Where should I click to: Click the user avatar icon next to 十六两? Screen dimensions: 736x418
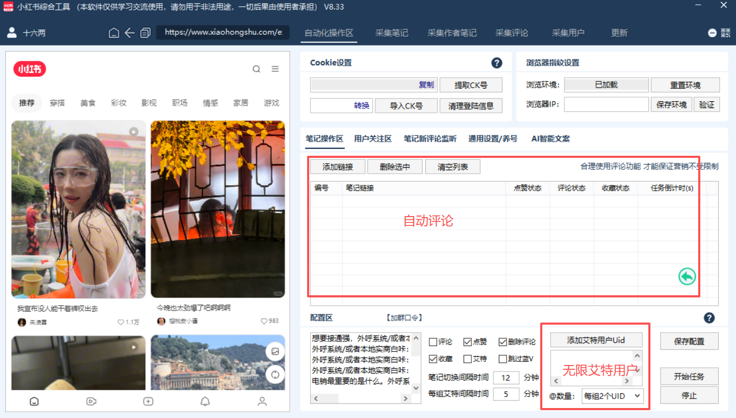point(12,33)
